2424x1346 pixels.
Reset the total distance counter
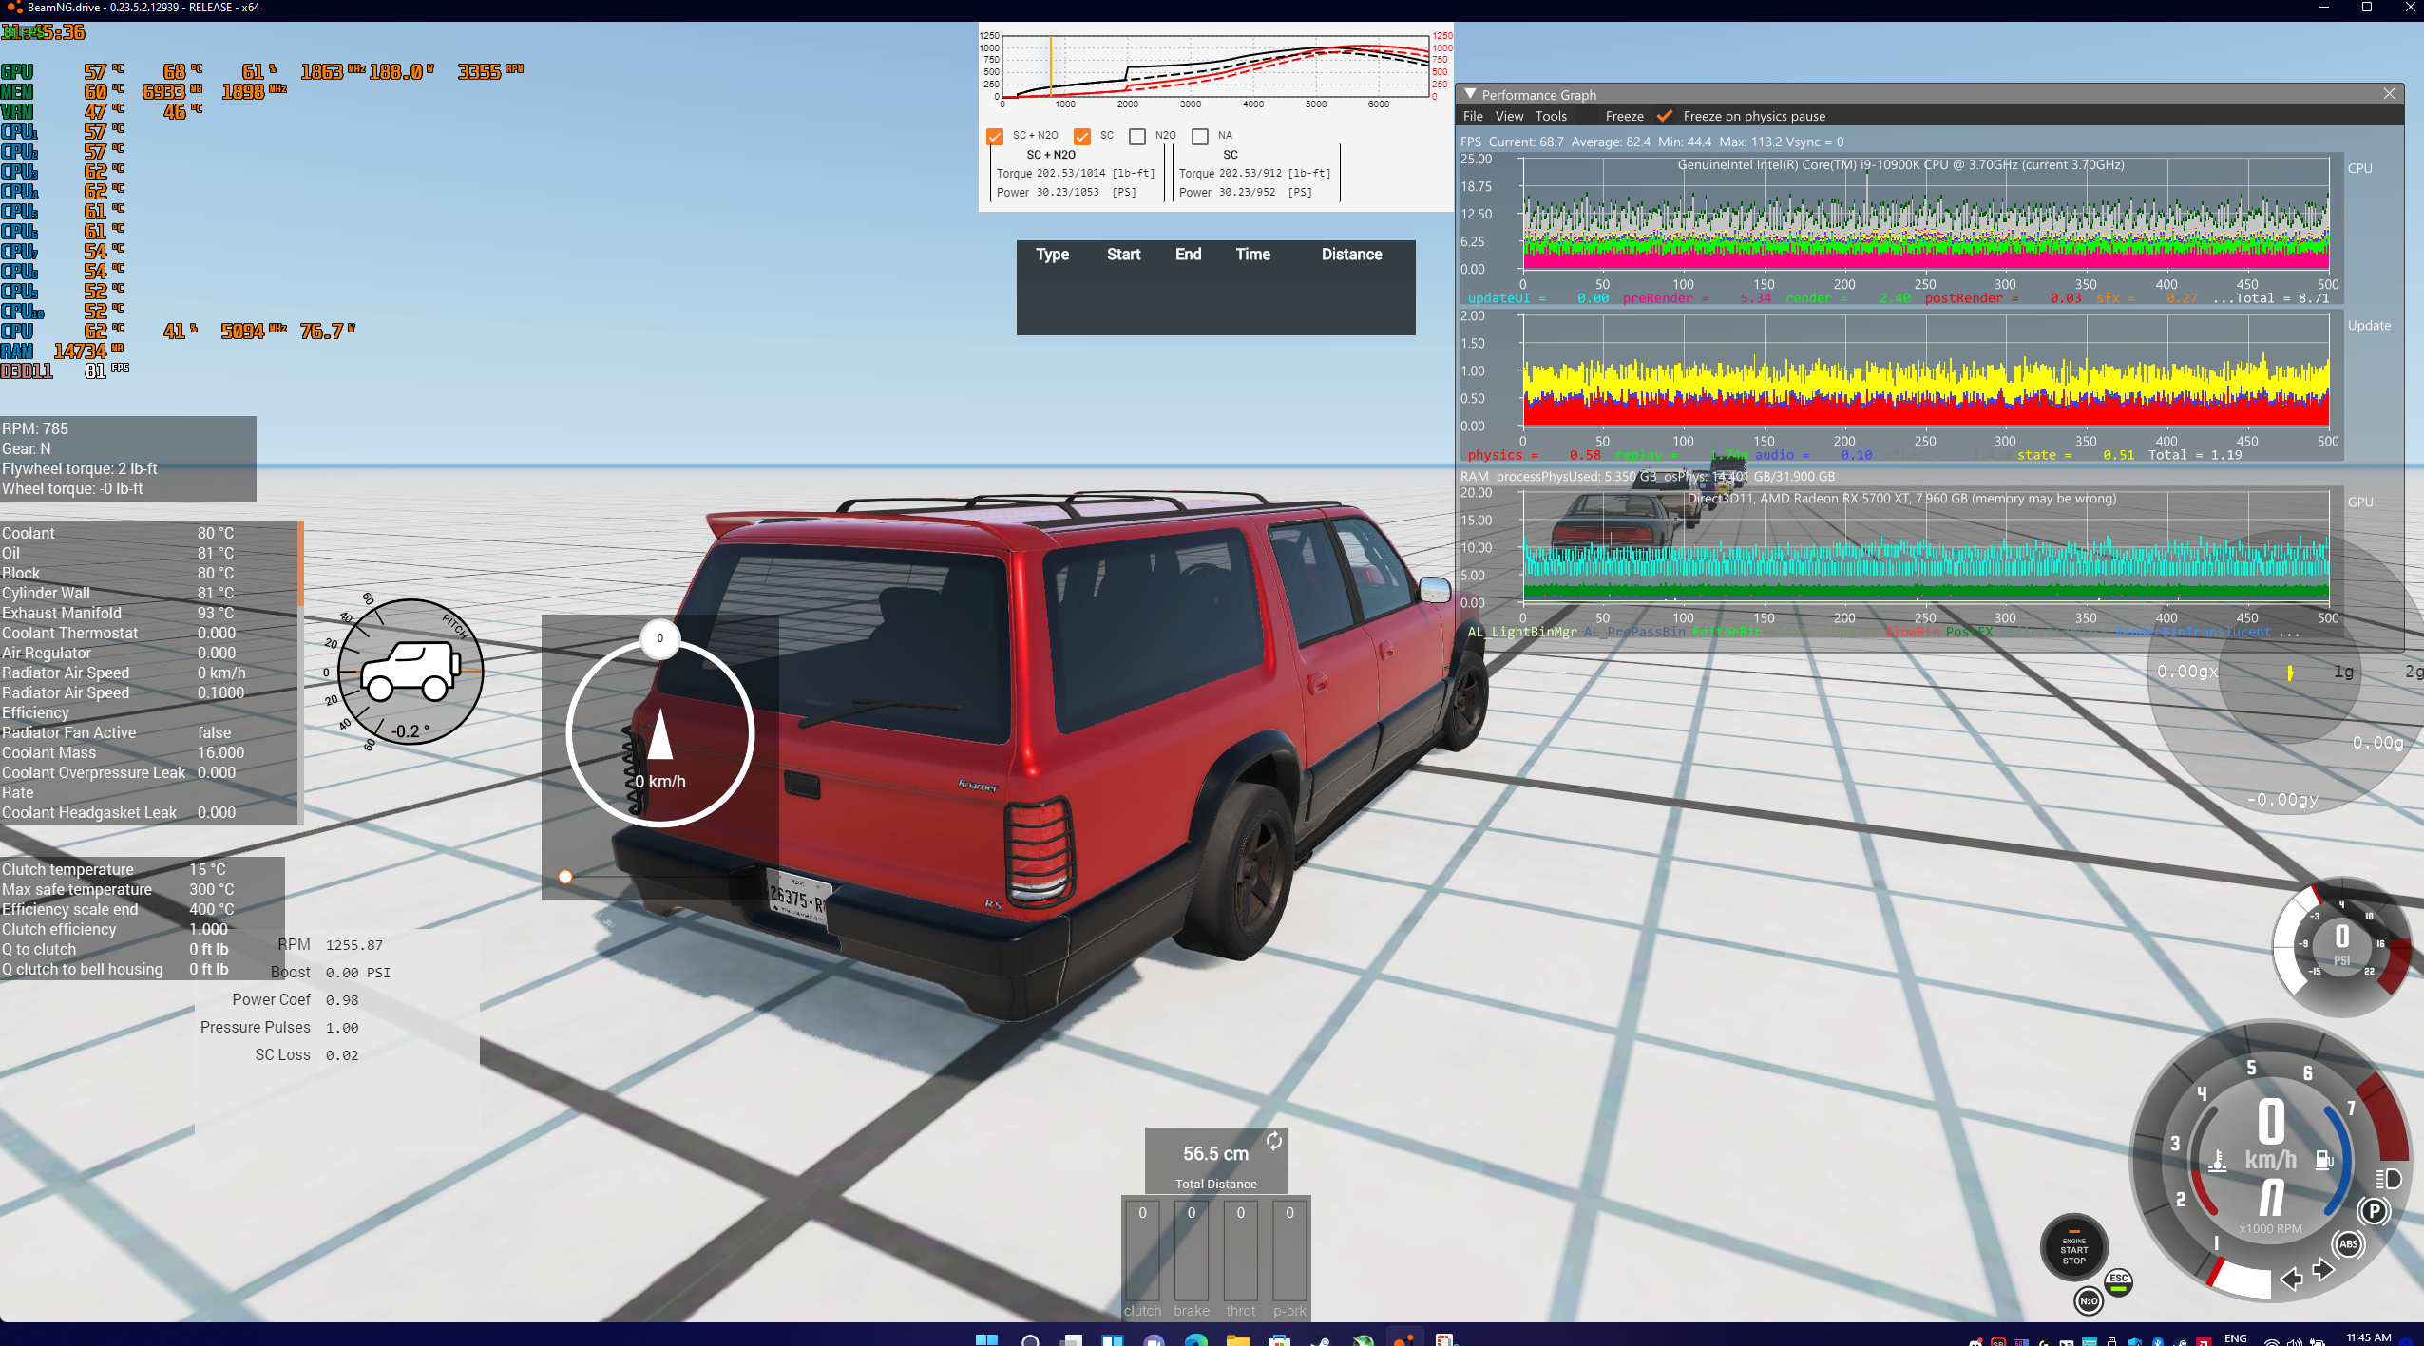click(x=1273, y=1141)
